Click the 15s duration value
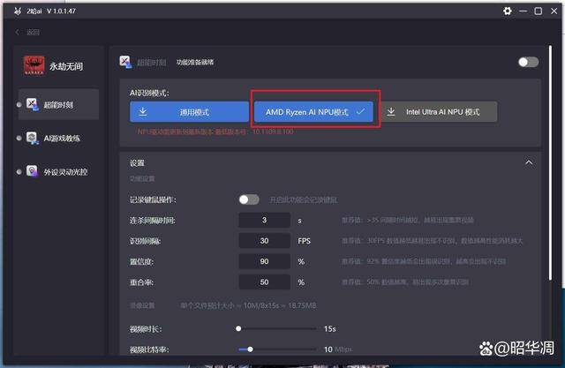This screenshot has width=565, height=368. tap(329, 329)
